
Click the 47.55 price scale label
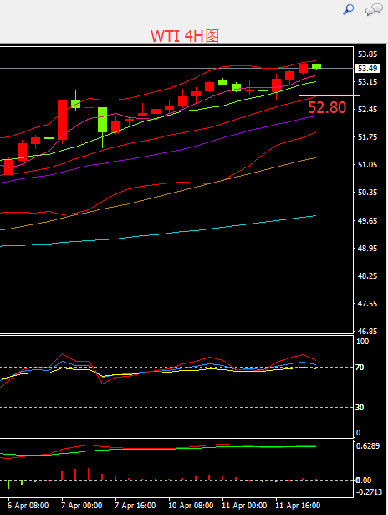click(x=367, y=303)
